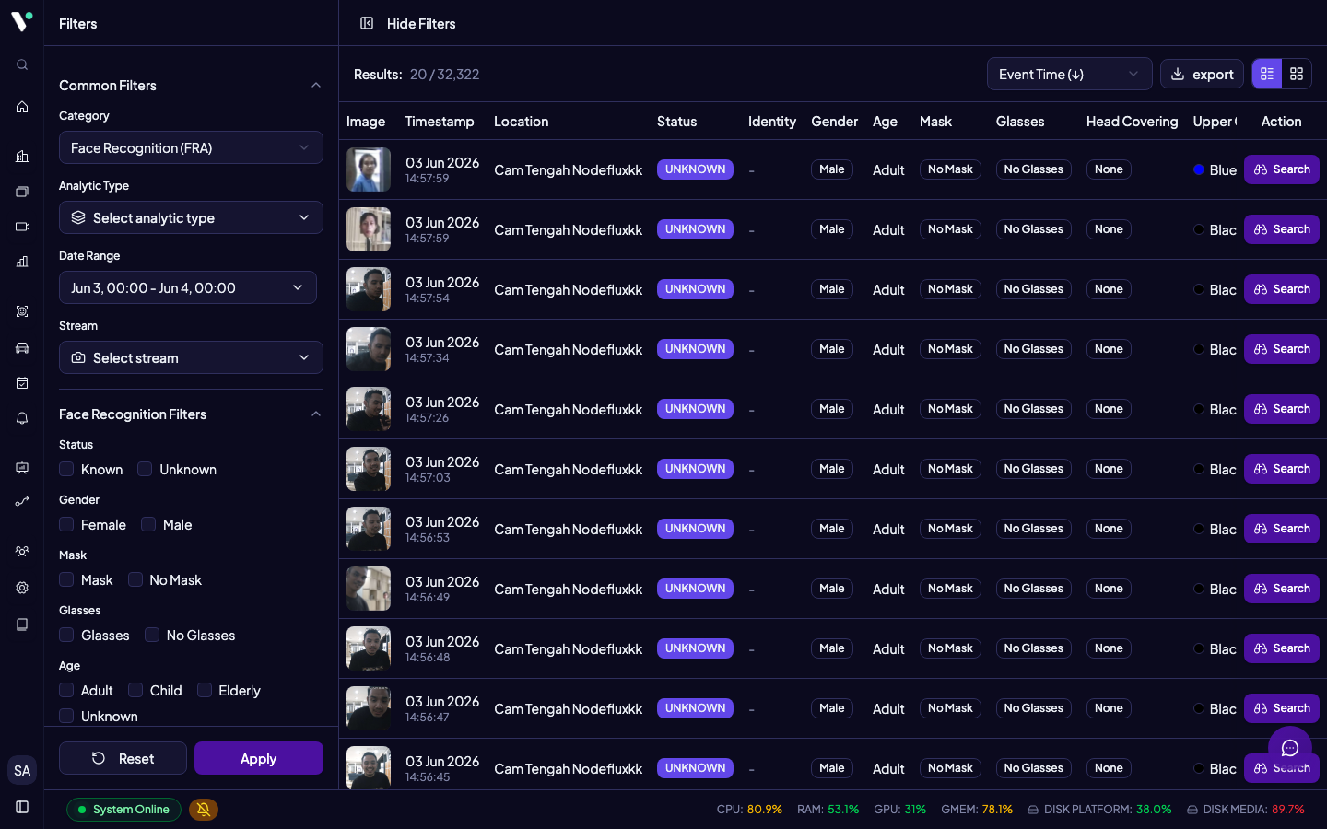Click the System Online status badge
Viewport: 1327px width, 829px height.
(x=123, y=810)
